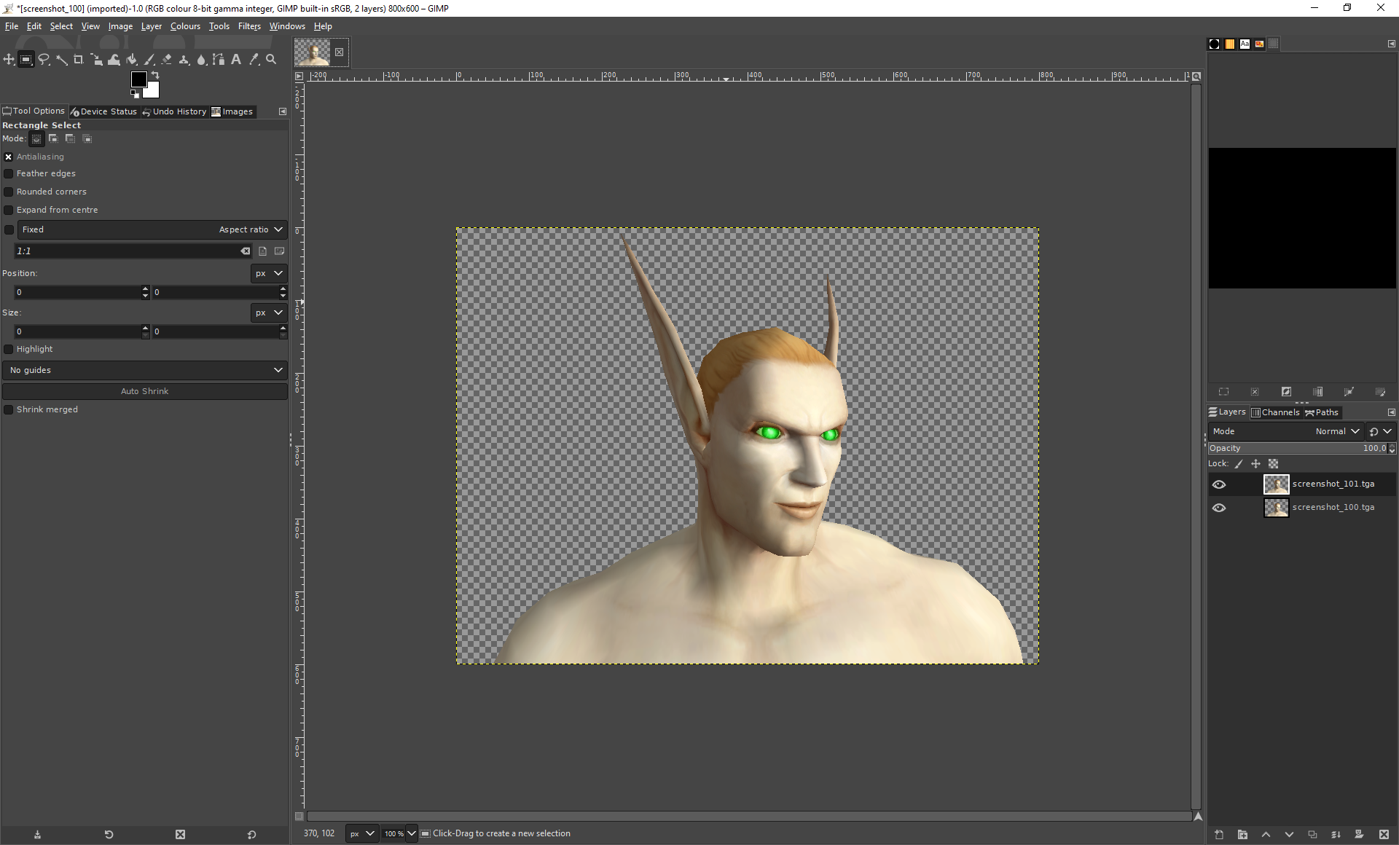Viewport: 1399px width, 845px height.
Task: Open the Tool Options panel tab menu
Action: pos(283,111)
